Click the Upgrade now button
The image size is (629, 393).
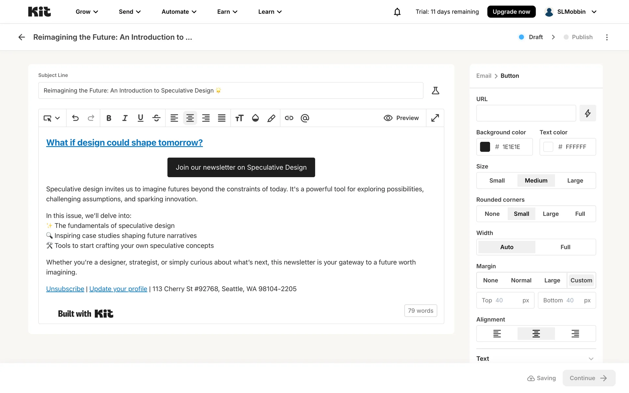(x=511, y=12)
